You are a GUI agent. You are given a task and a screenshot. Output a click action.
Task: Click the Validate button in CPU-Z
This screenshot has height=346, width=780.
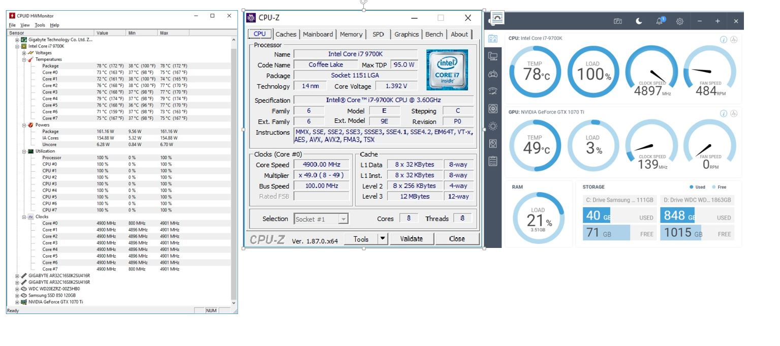411,239
